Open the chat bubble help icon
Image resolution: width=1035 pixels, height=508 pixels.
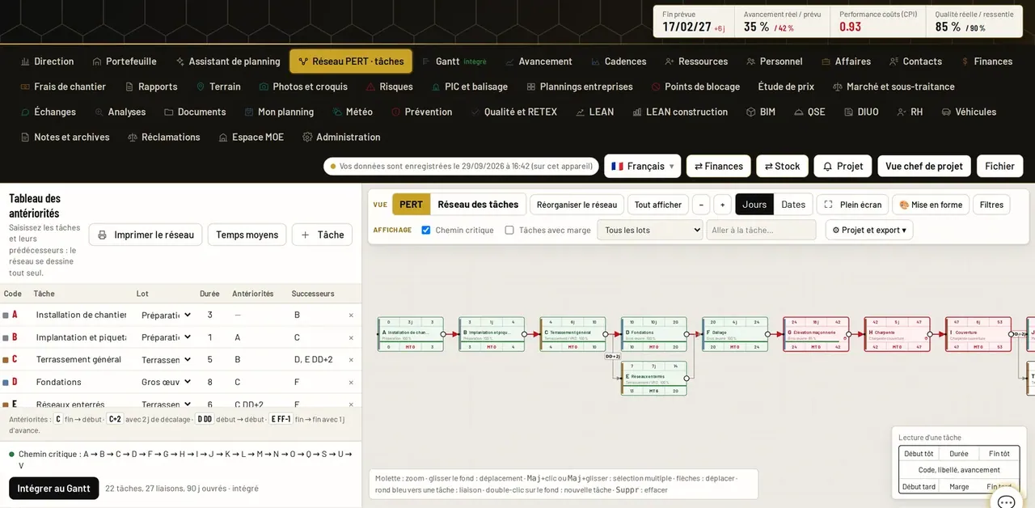tap(1006, 502)
